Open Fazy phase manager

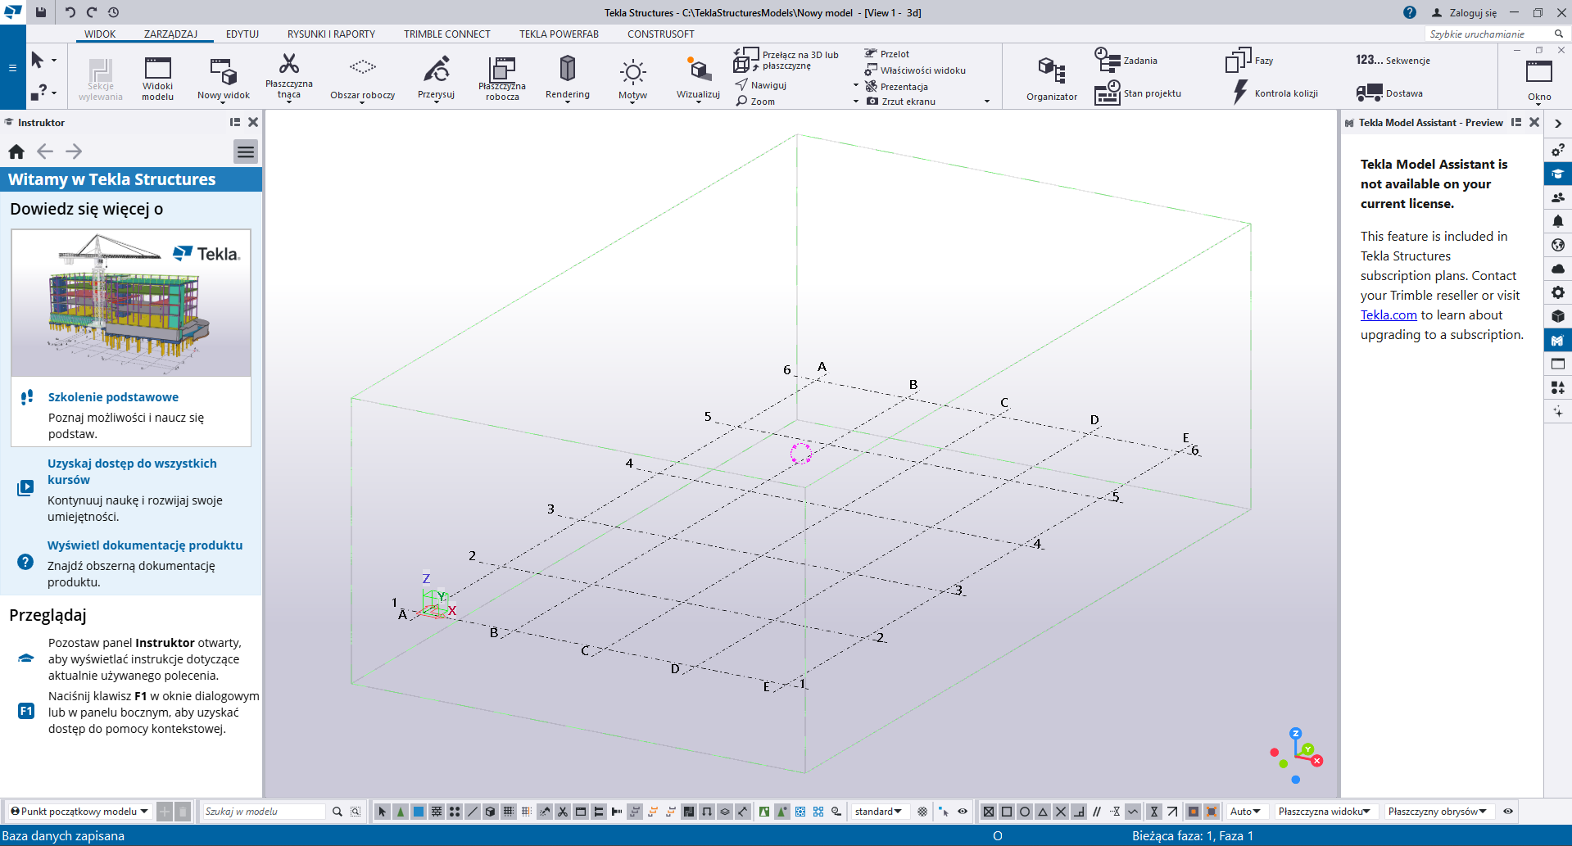1249,60
